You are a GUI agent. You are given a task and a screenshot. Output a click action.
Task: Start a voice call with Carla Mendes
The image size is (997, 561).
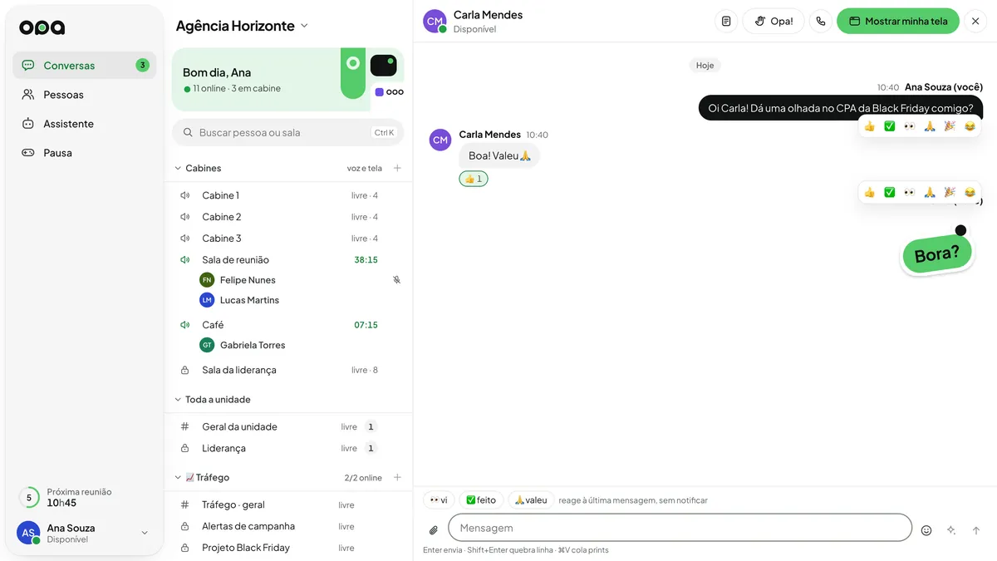821,22
